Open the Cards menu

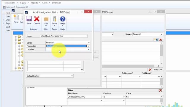pos(45,3)
